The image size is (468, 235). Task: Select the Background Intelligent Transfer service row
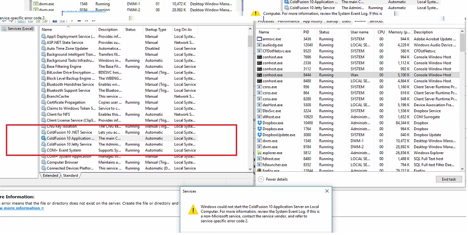pos(119,55)
